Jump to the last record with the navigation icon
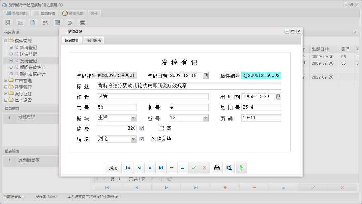 click(161, 168)
